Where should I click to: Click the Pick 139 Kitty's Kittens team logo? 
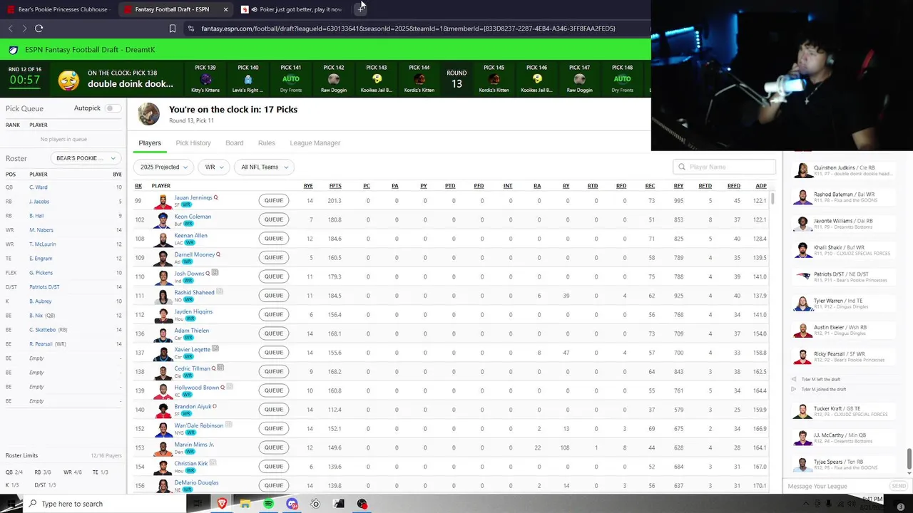[205, 79]
